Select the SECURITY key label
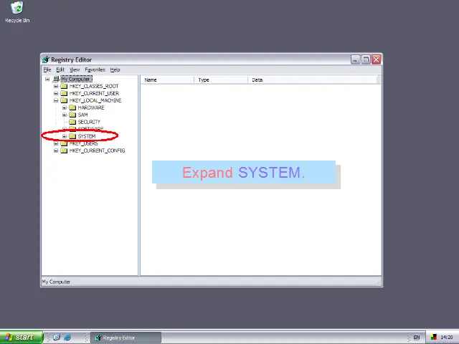This screenshot has height=344, width=459. (x=89, y=122)
